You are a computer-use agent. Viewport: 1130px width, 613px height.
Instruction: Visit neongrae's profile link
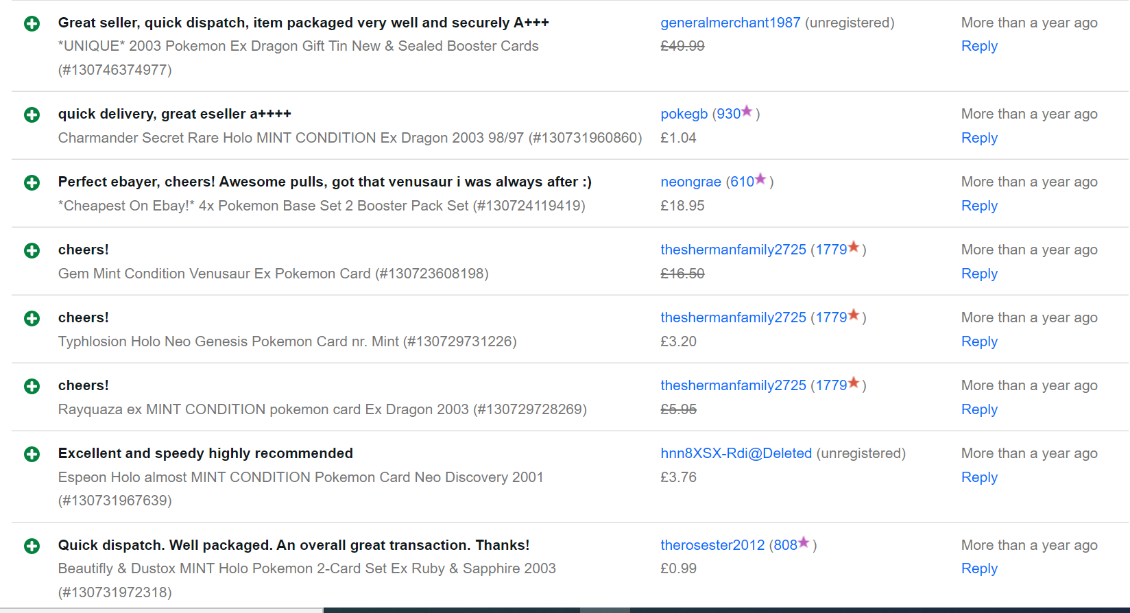[690, 182]
